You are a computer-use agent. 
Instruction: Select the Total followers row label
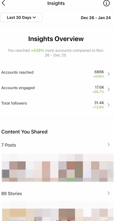[14, 103]
